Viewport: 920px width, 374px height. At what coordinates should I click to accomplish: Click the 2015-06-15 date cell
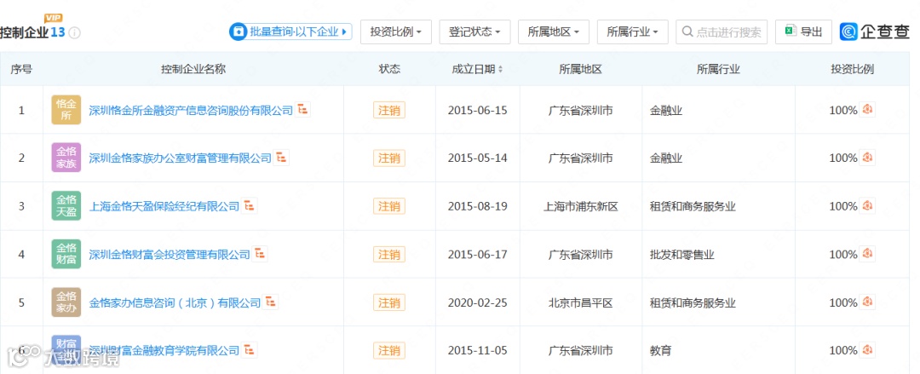click(477, 111)
